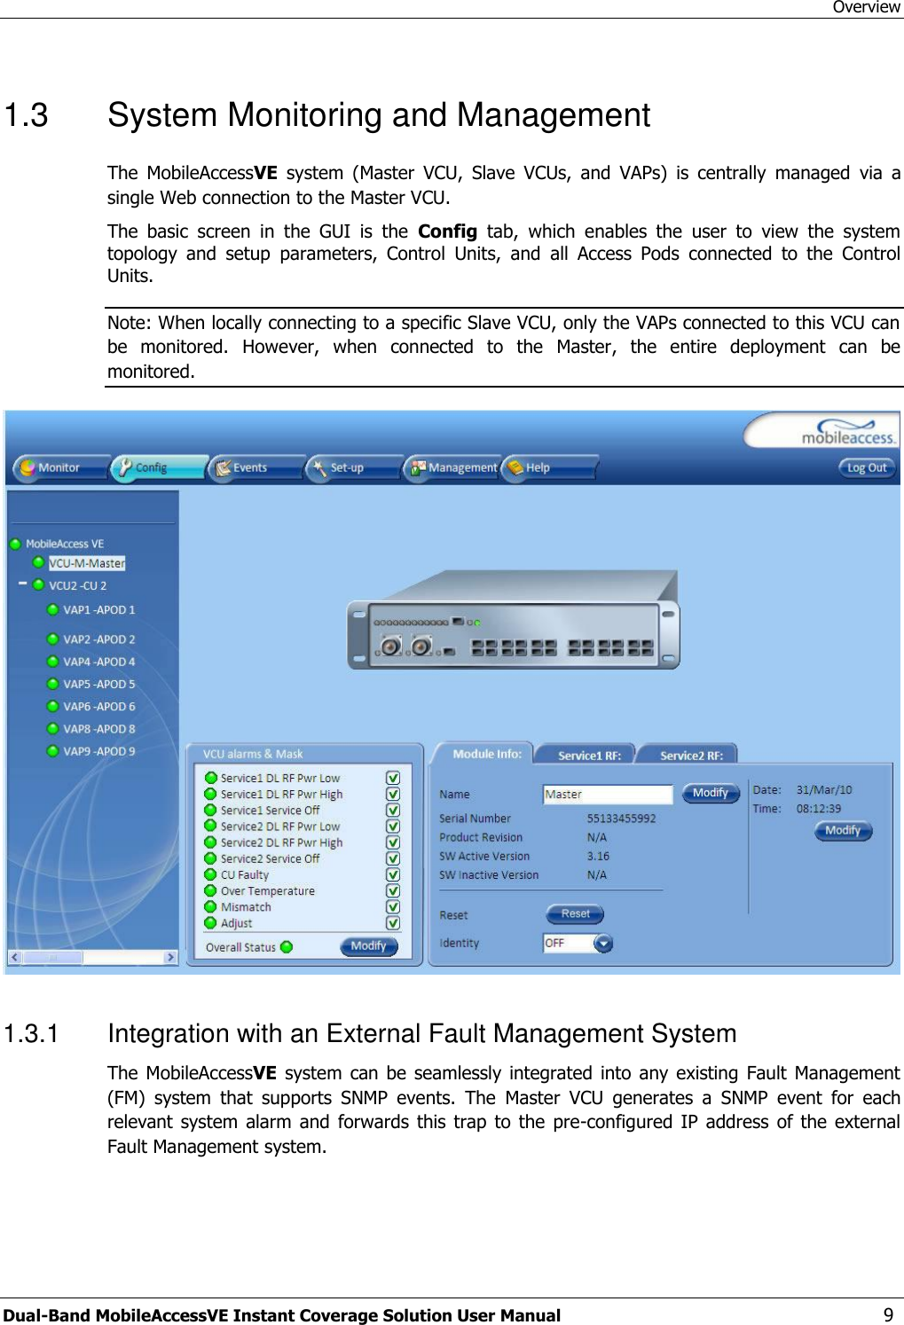Open the Monitor tab
The image size is (904, 1325).
click(60, 467)
